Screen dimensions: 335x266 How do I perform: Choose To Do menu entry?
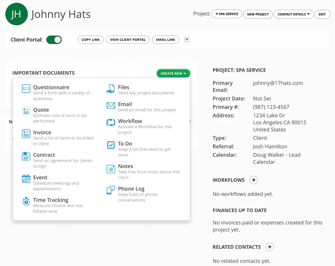143,149
